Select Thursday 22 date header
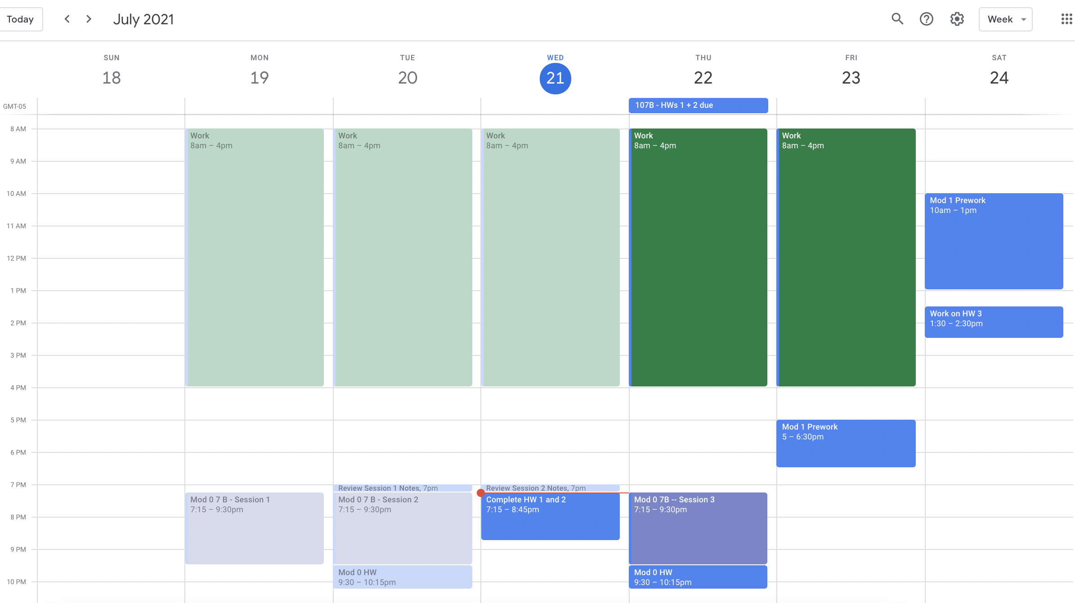1075x603 pixels. coord(703,78)
